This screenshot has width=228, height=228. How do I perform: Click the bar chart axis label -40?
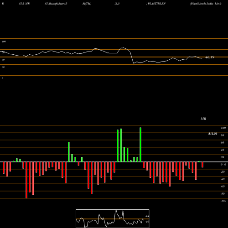click(223, 179)
